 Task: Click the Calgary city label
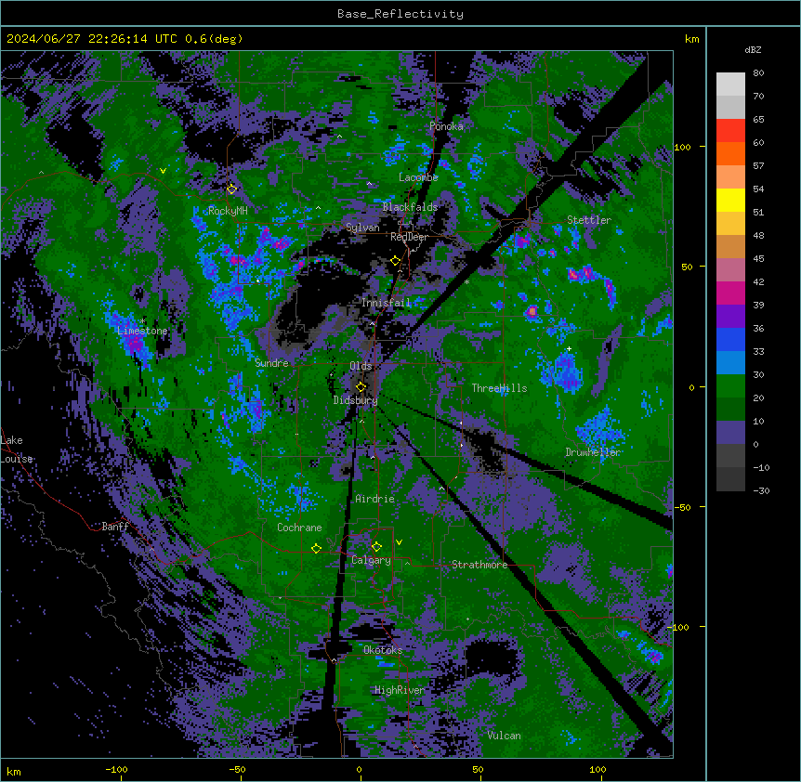click(x=372, y=560)
